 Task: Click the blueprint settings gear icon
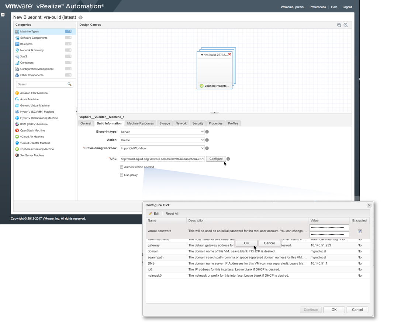pyautogui.click(x=80, y=17)
